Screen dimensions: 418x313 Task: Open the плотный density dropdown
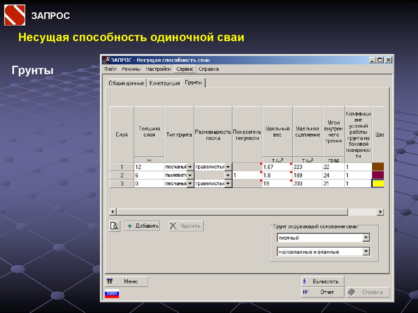click(x=366, y=238)
